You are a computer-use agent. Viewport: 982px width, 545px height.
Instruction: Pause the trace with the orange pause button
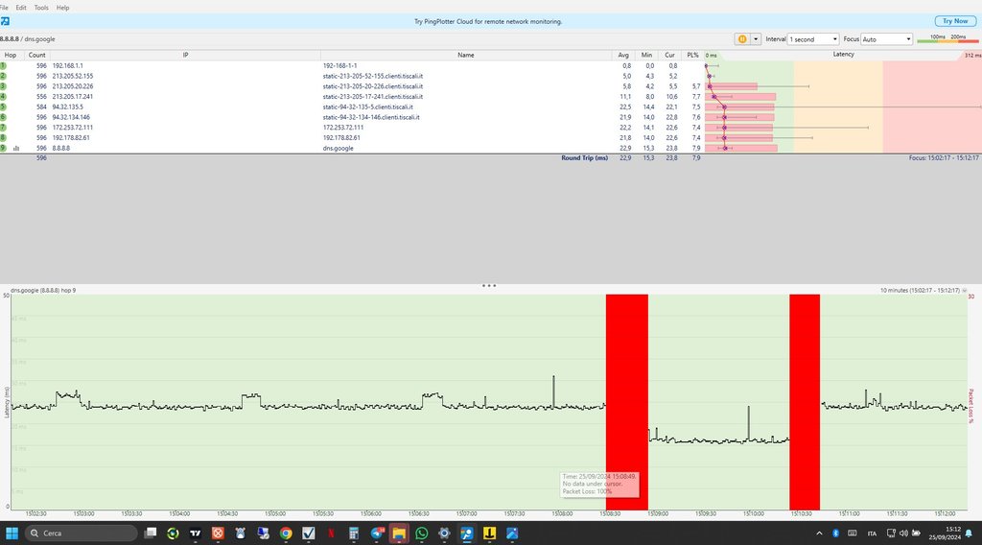(x=741, y=39)
